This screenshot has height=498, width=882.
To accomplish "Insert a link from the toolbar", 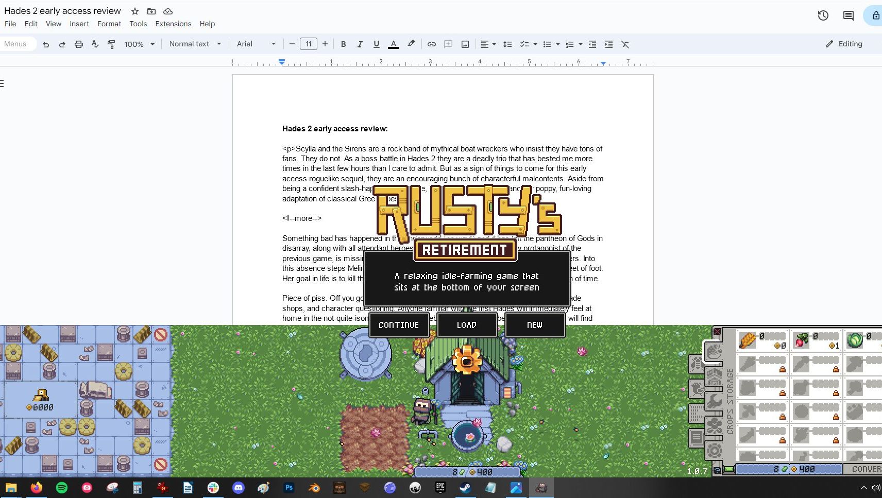I will pos(432,44).
